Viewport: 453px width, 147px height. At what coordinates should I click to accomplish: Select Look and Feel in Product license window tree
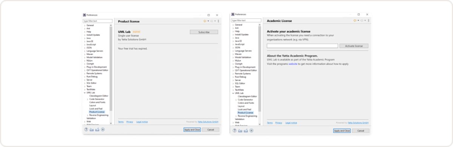[96, 109]
